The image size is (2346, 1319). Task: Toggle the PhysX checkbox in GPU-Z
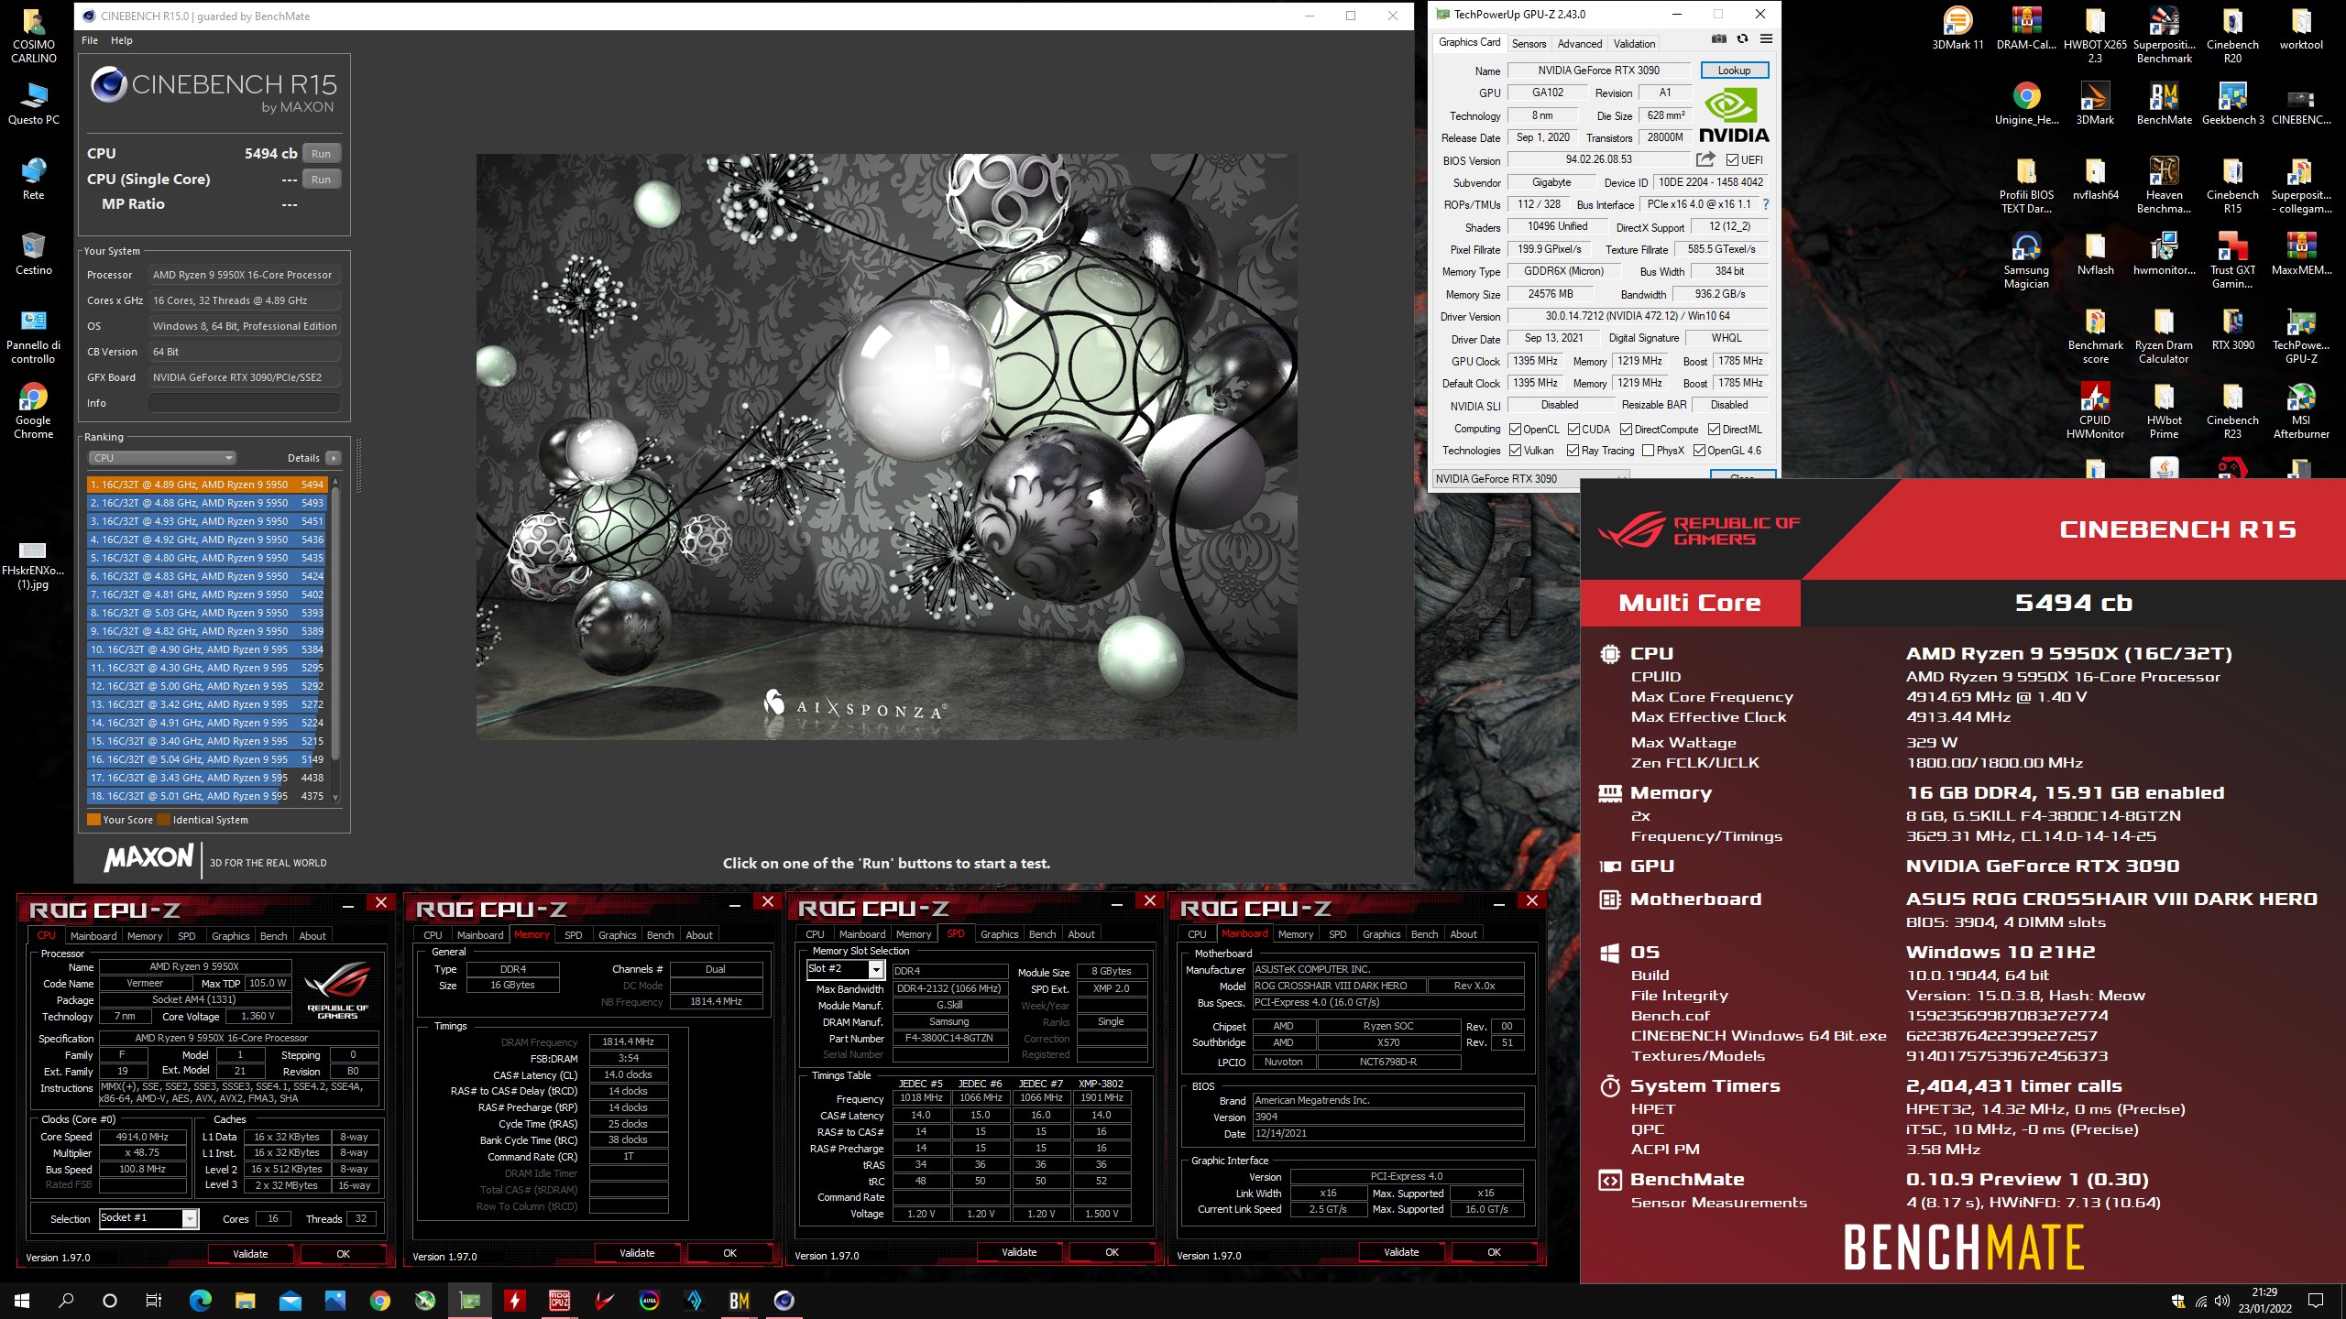coord(1649,450)
